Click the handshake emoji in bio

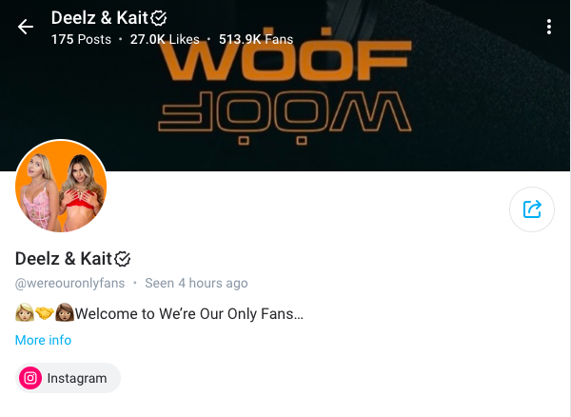pyautogui.click(x=45, y=313)
